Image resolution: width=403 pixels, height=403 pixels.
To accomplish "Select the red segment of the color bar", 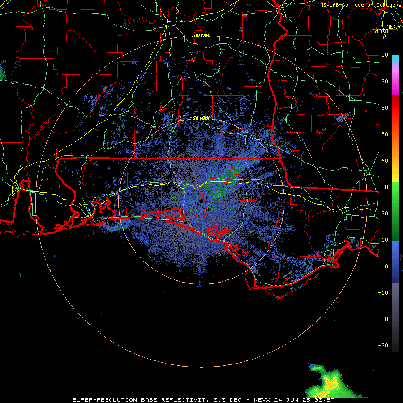I will tap(395, 108).
